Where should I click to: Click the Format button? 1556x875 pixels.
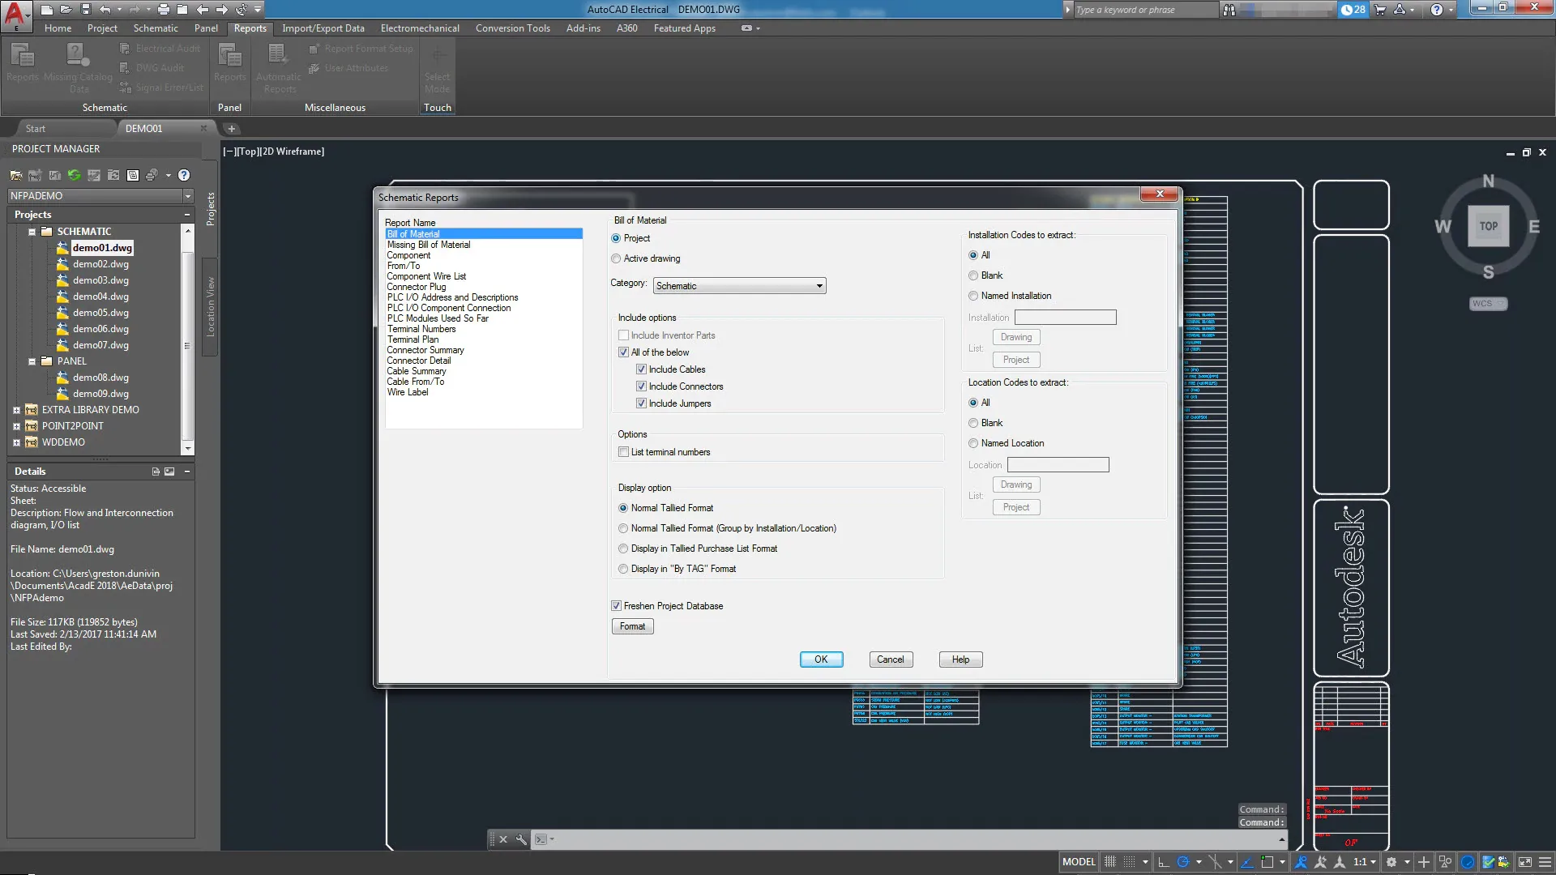[632, 625]
